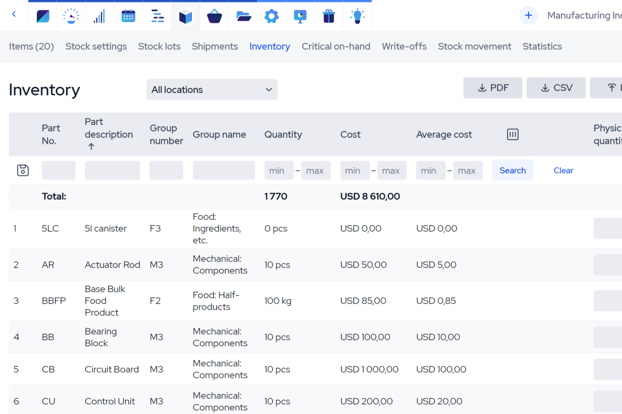
Task: Open the folder documents module icon
Action: (242, 16)
